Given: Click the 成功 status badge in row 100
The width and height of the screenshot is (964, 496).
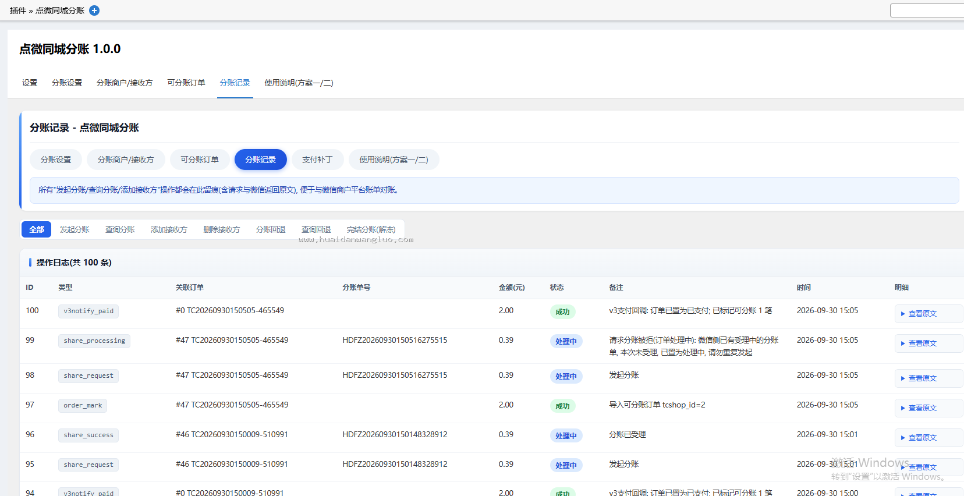Looking at the screenshot, I should click(x=562, y=312).
